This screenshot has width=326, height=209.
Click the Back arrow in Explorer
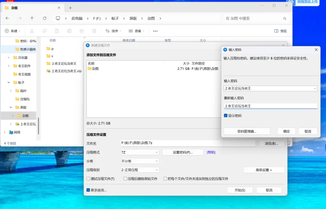[7, 18]
